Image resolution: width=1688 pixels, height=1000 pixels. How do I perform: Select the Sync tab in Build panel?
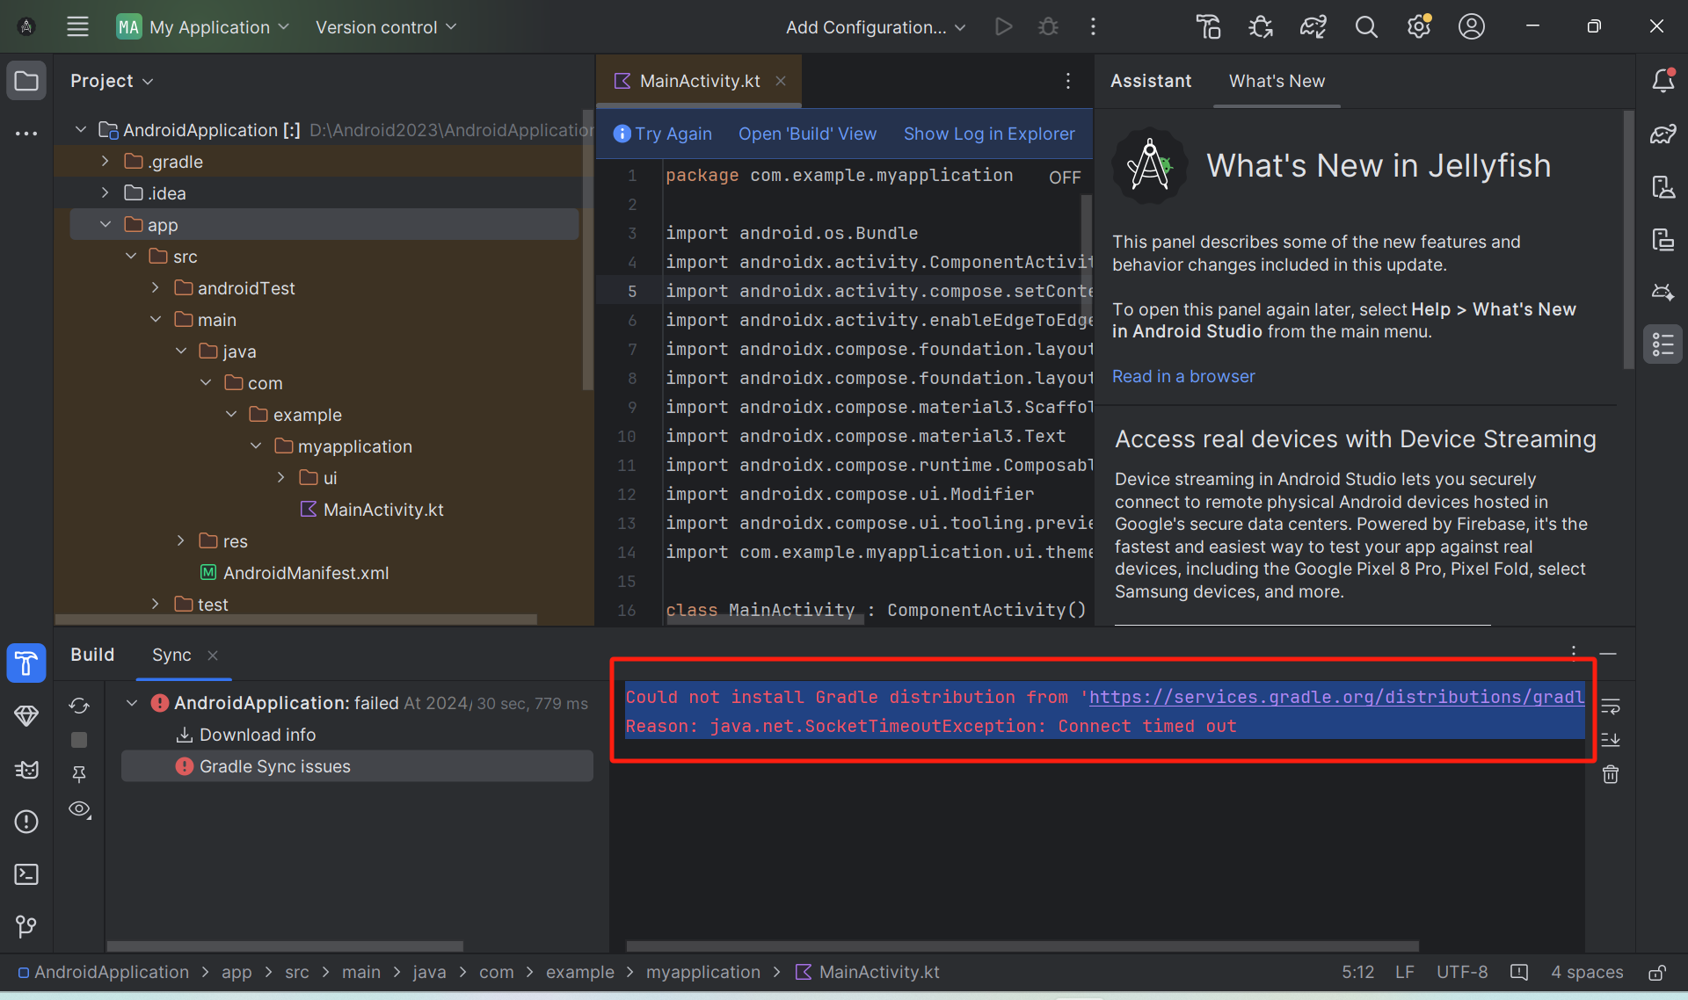171,655
